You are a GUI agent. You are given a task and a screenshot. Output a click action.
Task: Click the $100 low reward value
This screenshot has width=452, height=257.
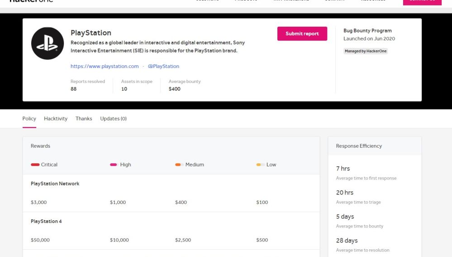tap(262, 202)
